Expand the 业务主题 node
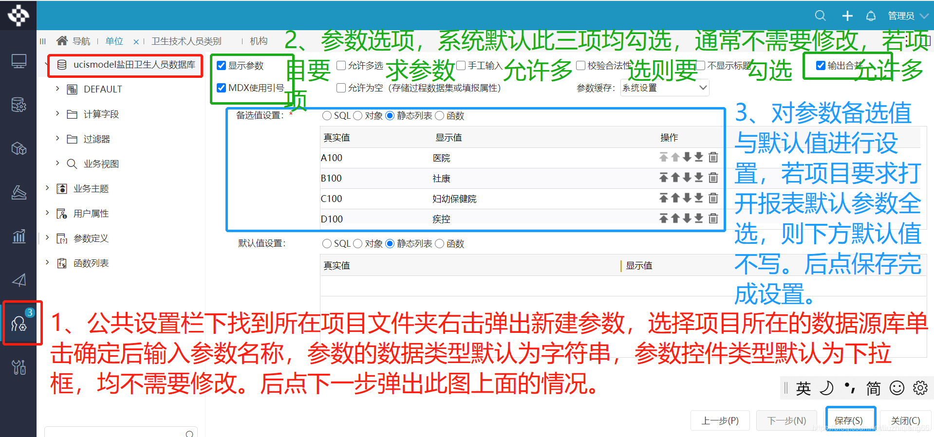The height and width of the screenshot is (437, 934). 47,188
